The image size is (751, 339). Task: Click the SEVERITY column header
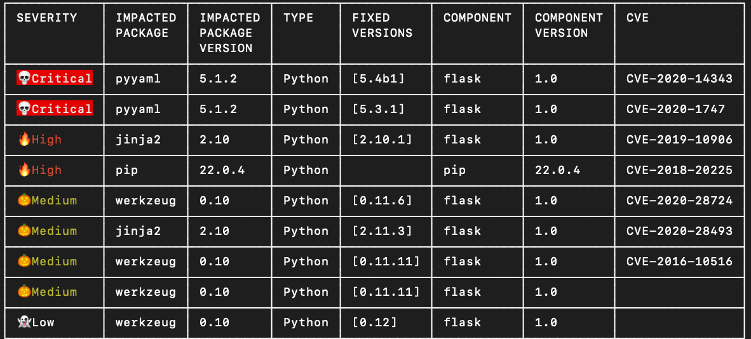46,18
